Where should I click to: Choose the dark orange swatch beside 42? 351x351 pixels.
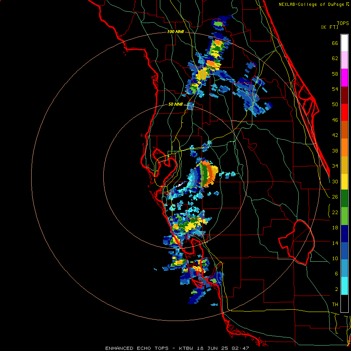(344, 130)
